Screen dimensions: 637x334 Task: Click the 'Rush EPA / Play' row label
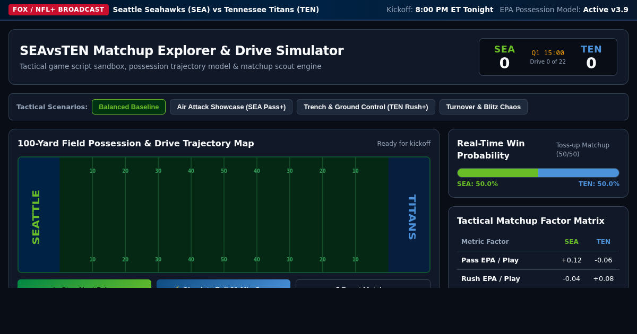coord(490,279)
